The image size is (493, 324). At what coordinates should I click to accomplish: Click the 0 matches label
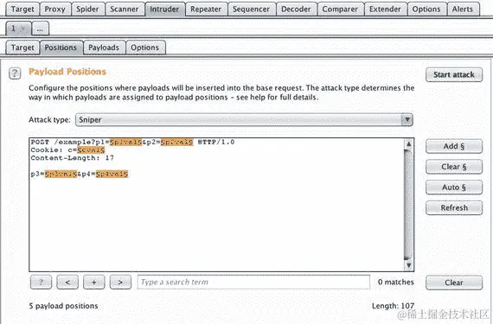pyautogui.click(x=396, y=283)
